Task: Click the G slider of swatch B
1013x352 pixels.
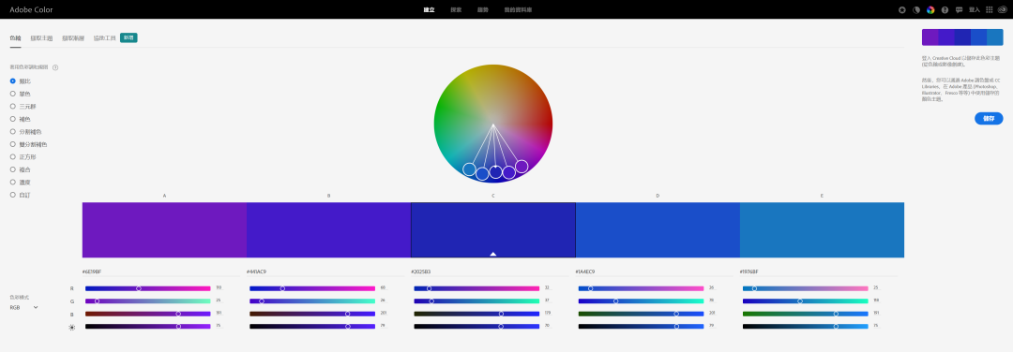Action: (312, 301)
